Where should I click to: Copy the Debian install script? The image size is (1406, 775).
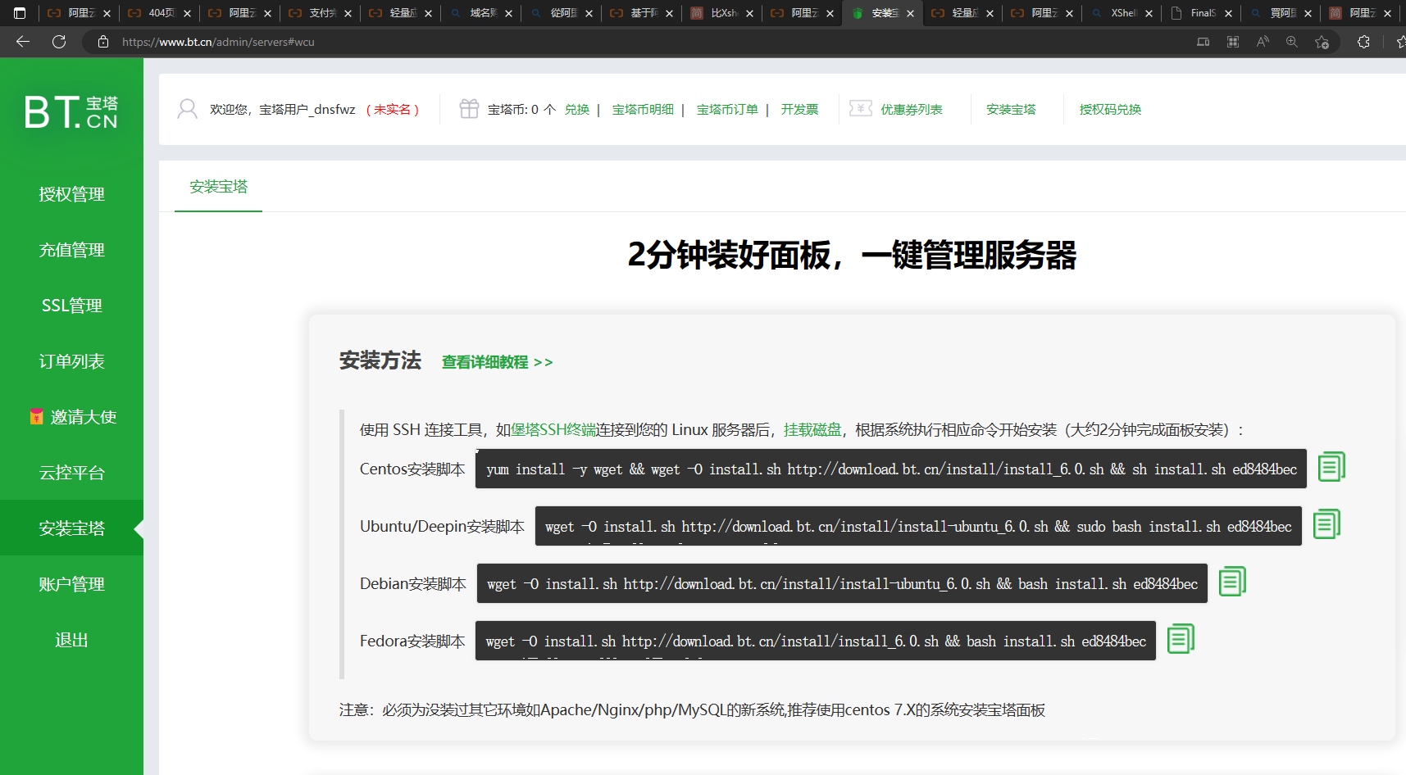pos(1232,582)
